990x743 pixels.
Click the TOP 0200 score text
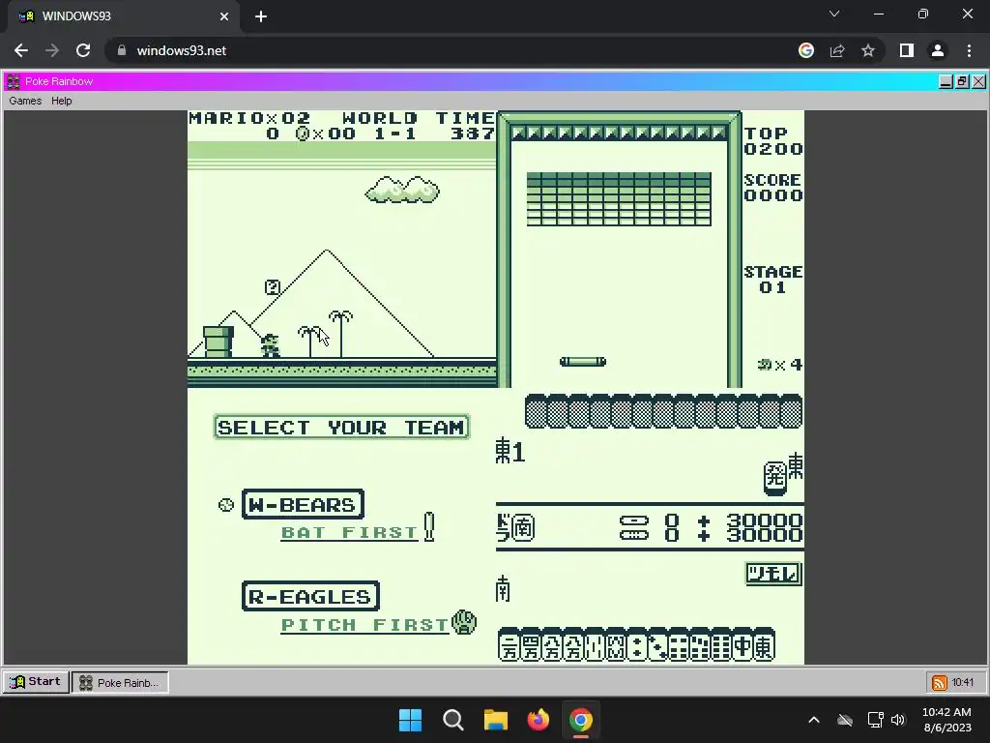[772, 141]
